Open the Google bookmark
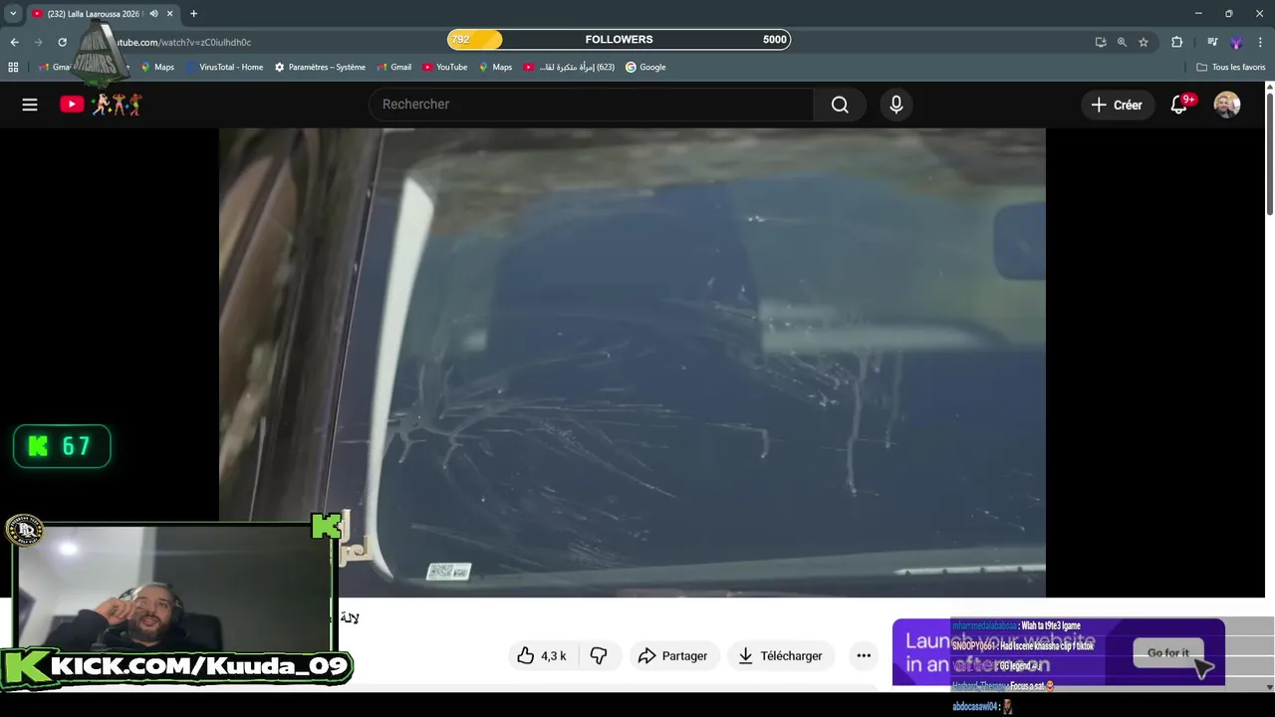Screen dimensions: 1275x717 645,67
